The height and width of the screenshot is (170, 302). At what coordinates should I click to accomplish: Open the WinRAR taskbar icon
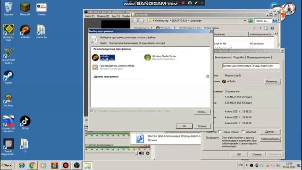[x=55, y=165]
